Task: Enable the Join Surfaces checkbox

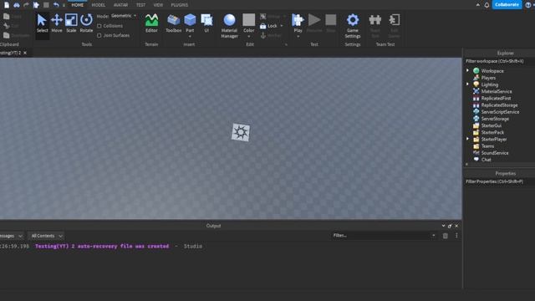Action: pyautogui.click(x=99, y=35)
